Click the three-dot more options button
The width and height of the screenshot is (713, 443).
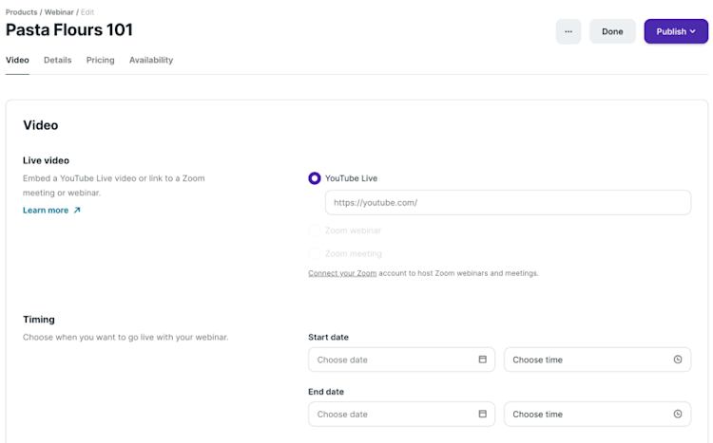click(568, 31)
